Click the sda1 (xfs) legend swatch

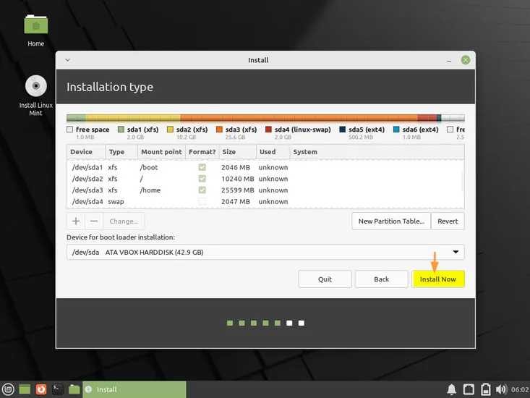point(121,130)
